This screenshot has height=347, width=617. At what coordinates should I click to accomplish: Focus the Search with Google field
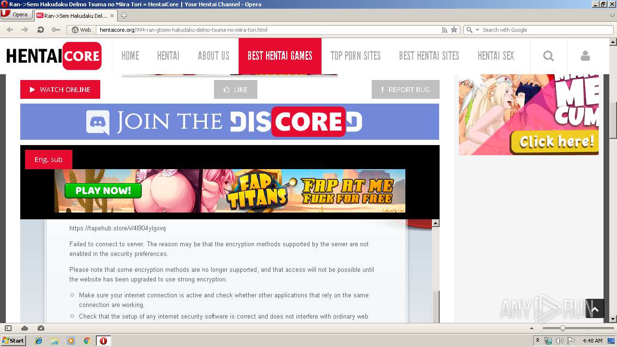click(x=547, y=30)
